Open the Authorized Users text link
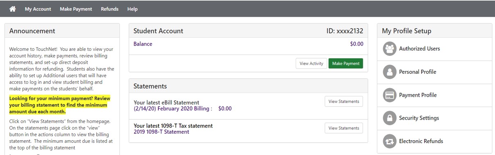Viewport: 495px width, 155px height. point(419,48)
